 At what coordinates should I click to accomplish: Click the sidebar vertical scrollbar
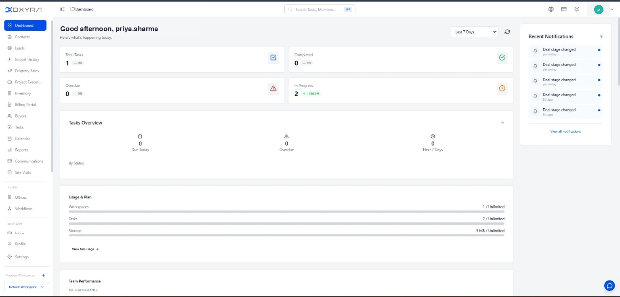(x=52, y=96)
